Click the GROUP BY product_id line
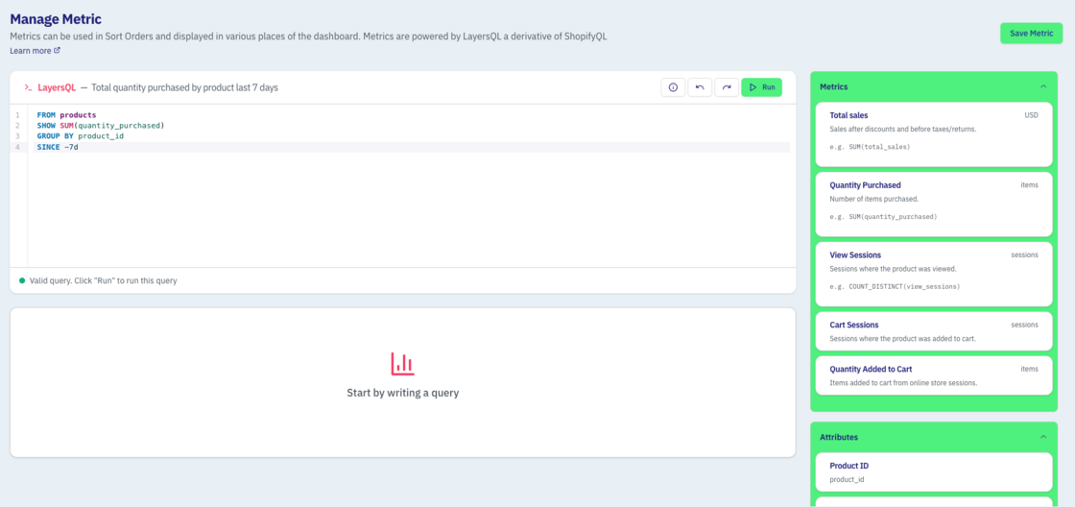This screenshot has width=1075, height=507. click(81, 136)
